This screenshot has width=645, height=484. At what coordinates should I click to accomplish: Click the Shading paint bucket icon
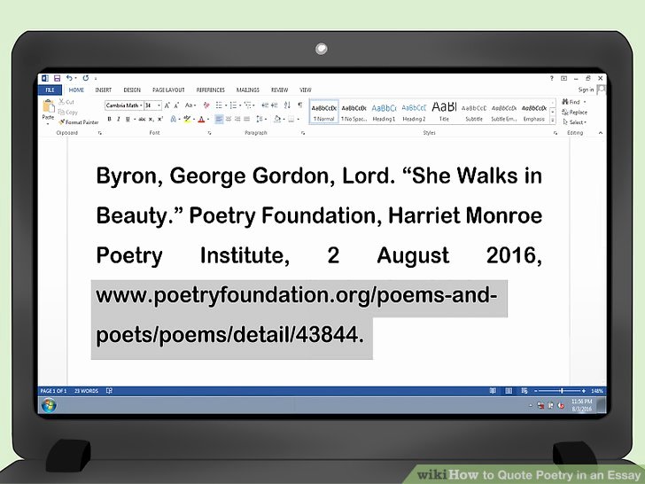[277, 119]
